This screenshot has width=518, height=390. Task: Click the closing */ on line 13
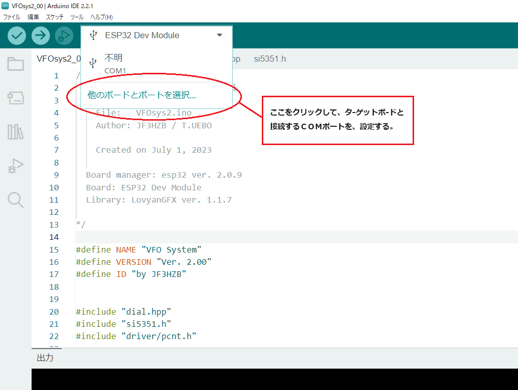(x=80, y=225)
